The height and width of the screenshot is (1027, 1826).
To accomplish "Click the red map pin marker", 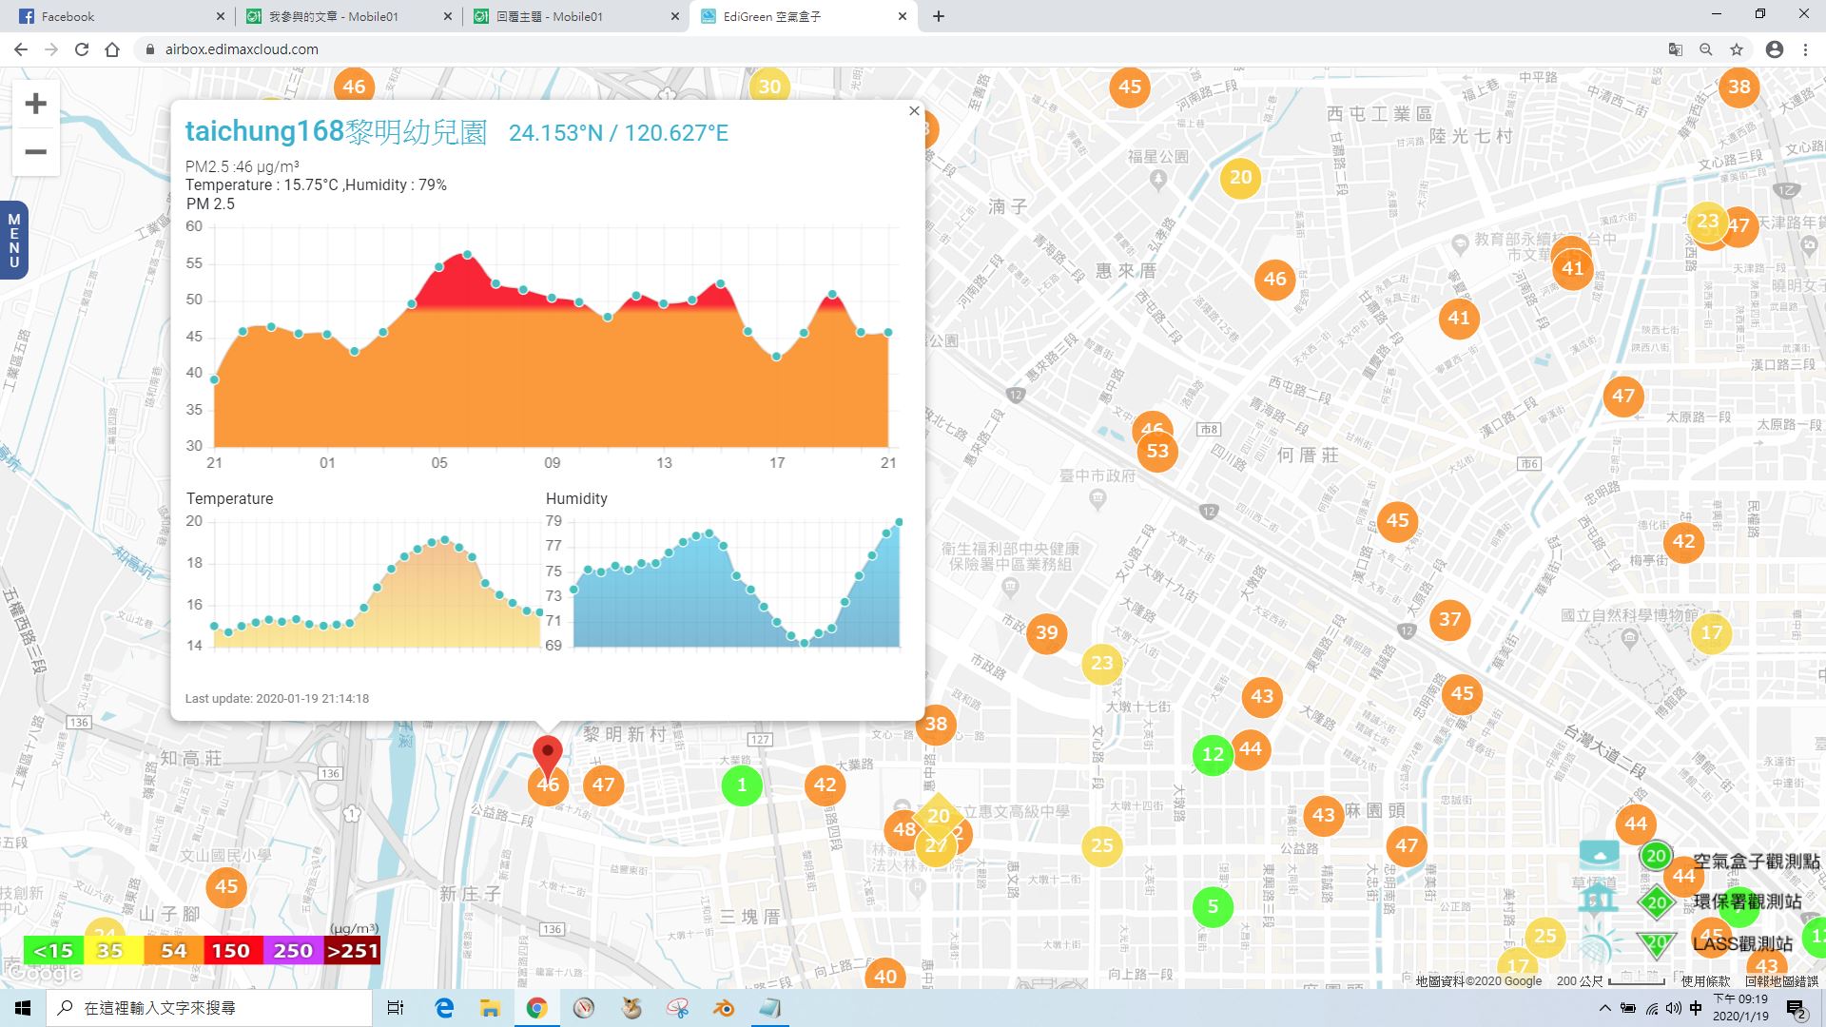I will tap(547, 757).
